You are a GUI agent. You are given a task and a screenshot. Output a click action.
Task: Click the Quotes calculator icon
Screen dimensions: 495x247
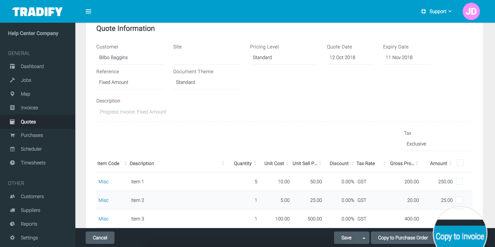(x=12, y=122)
